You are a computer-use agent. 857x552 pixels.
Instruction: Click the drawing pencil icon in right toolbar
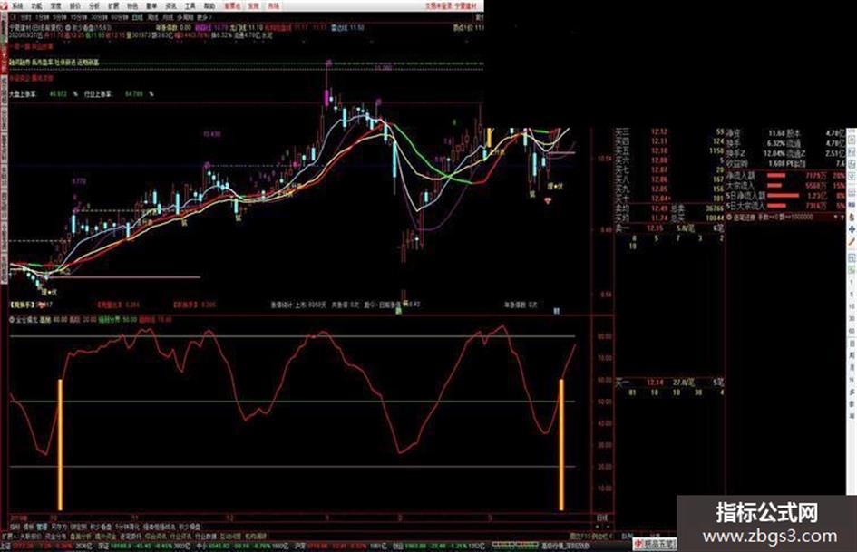coord(852,241)
